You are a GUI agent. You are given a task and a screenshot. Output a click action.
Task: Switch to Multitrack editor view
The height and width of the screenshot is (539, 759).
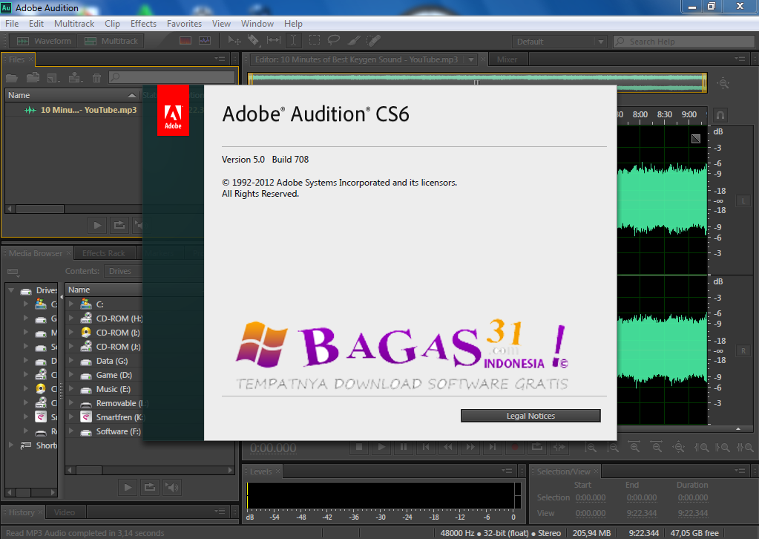[x=112, y=41]
